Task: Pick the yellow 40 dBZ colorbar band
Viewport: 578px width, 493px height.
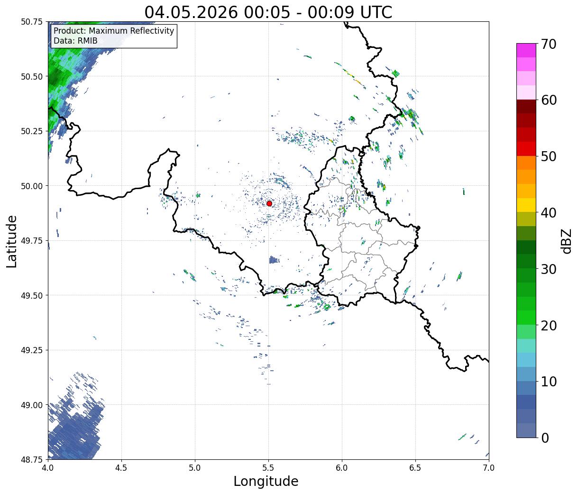Action: [526, 205]
